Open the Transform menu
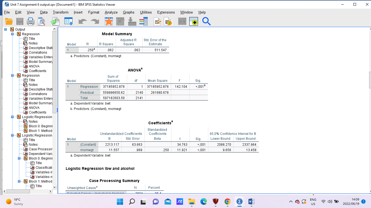The width and height of the screenshot is (371, 208). (x=60, y=12)
